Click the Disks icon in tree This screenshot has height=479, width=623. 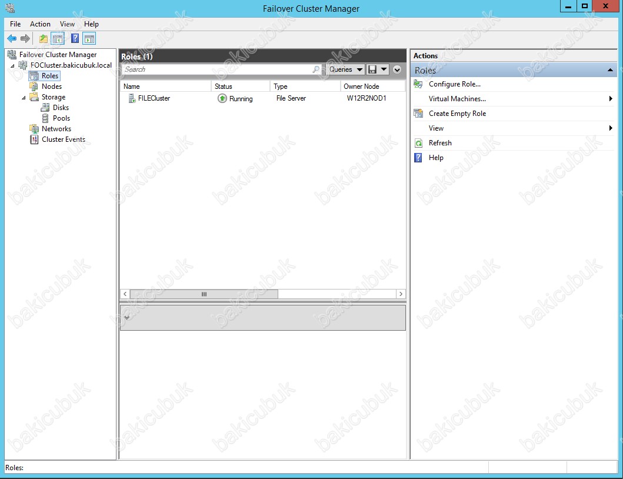45,108
